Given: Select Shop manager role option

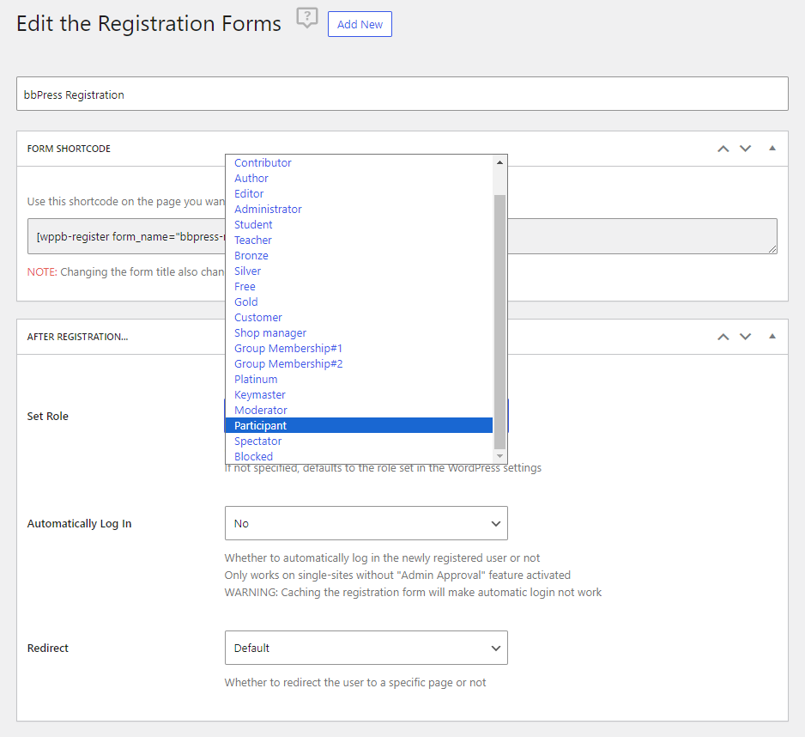Looking at the screenshot, I should tap(269, 332).
